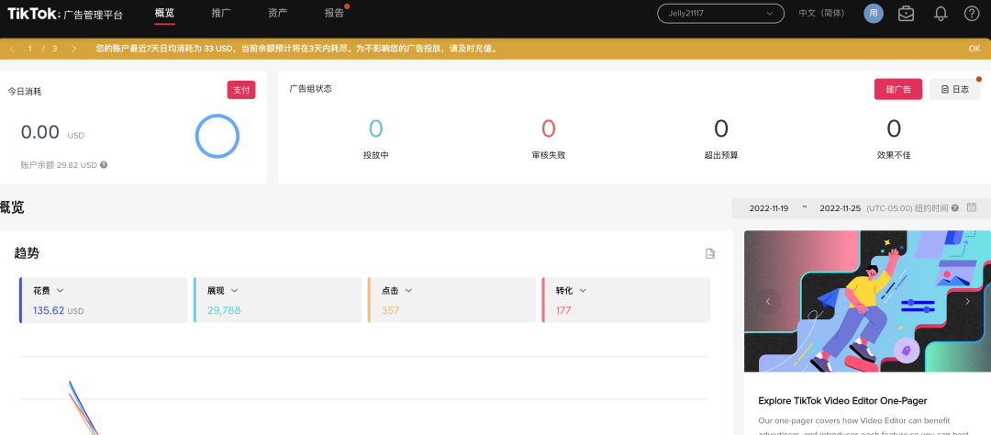Select start date 2022-11-19
This screenshot has width=991, height=435.
[769, 208]
